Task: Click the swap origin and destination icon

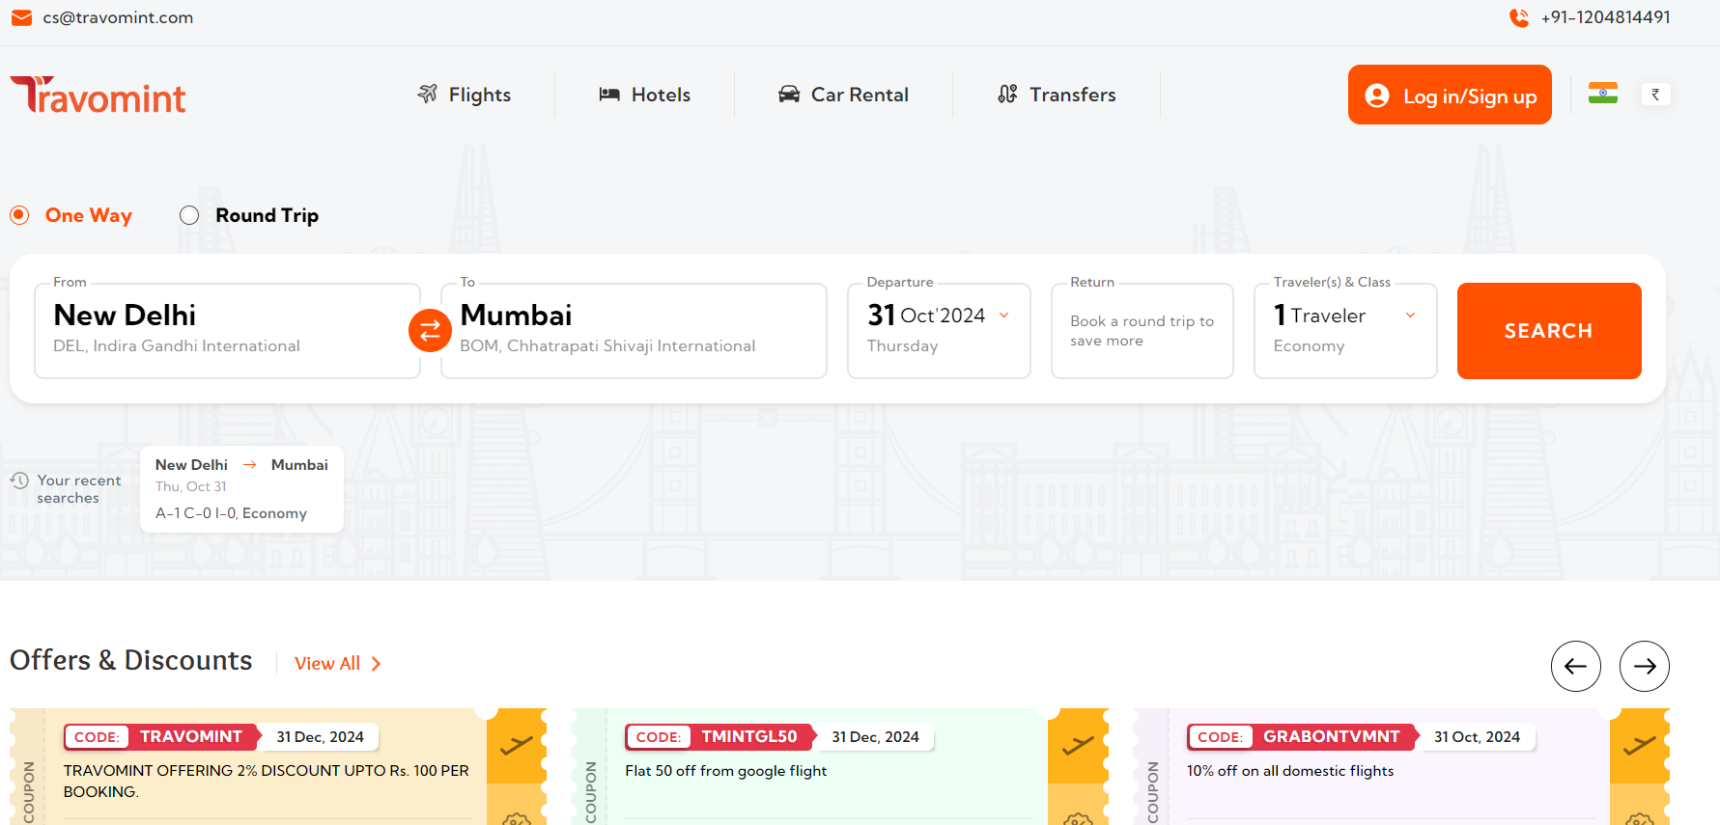Action: click(x=430, y=331)
